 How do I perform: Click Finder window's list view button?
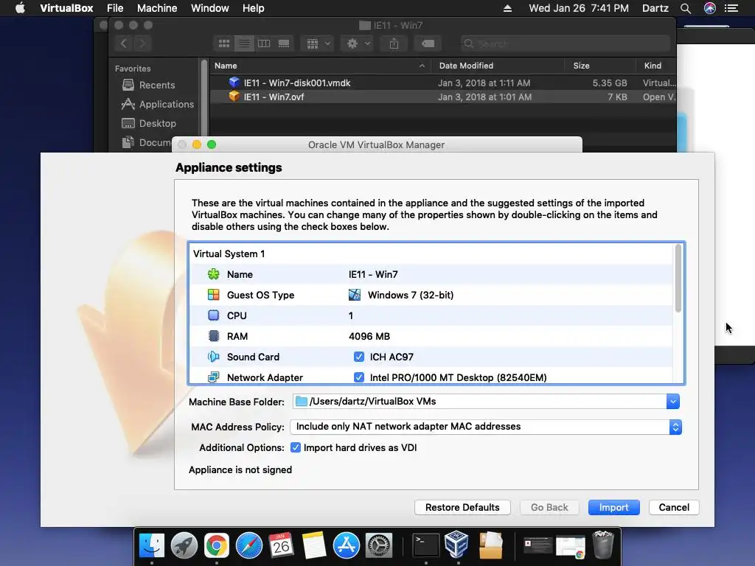pyautogui.click(x=244, y=43)
